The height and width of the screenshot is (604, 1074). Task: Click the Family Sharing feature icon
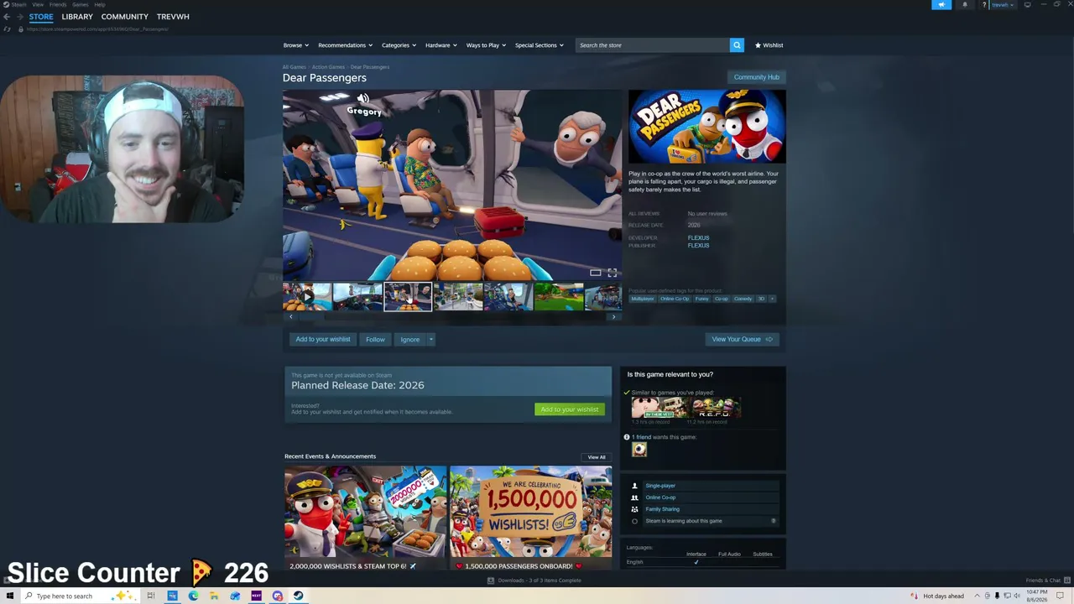(634, 509)
